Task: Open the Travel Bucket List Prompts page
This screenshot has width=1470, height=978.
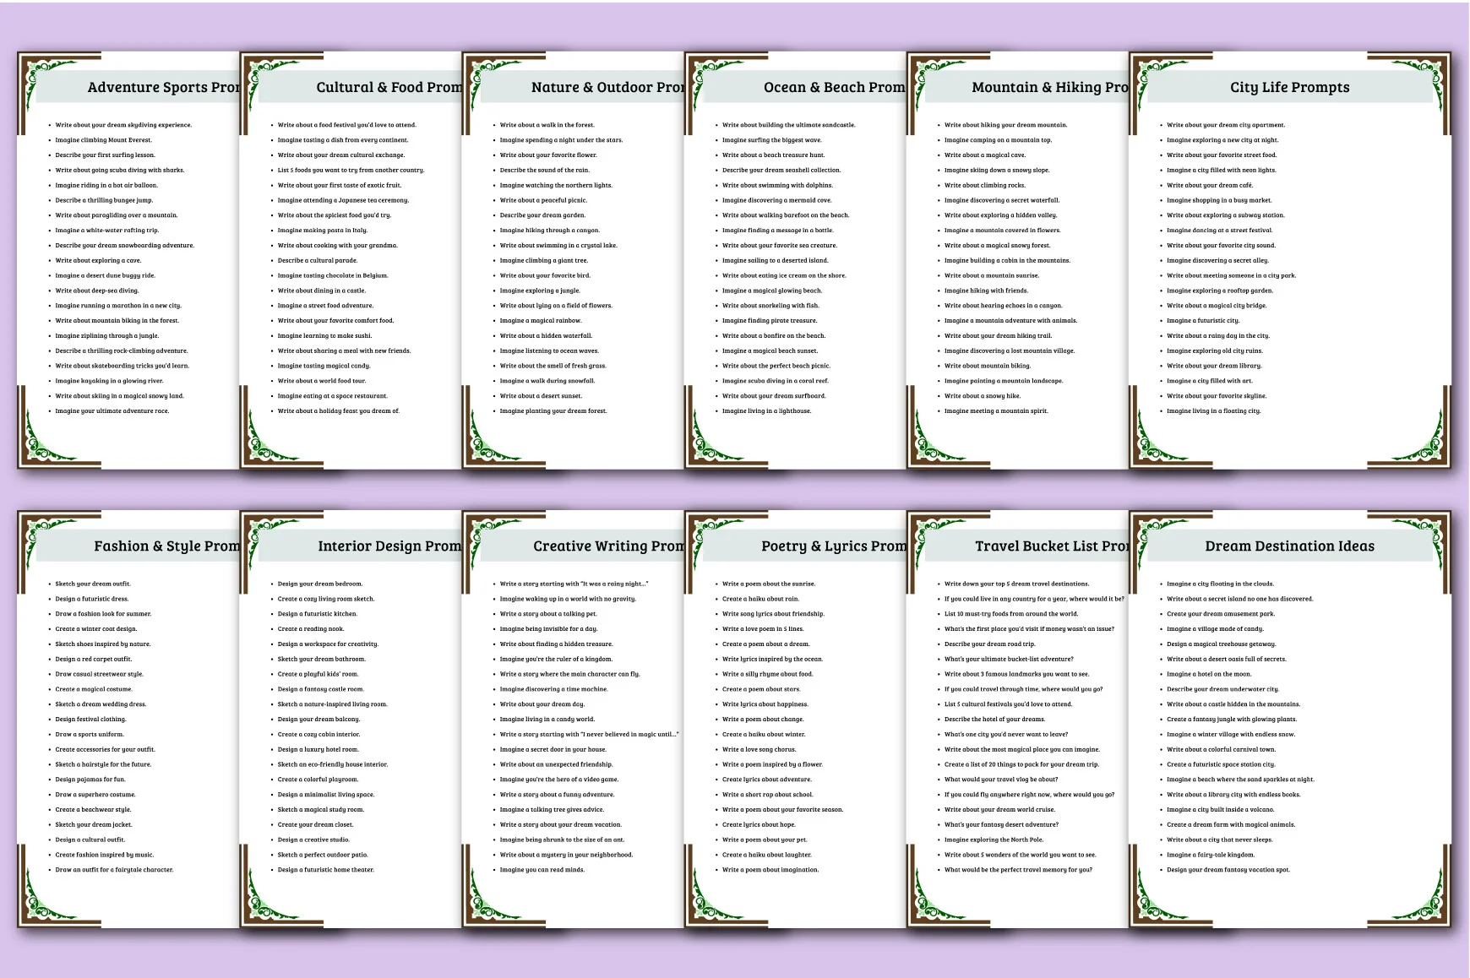Action: [1017, 719]
